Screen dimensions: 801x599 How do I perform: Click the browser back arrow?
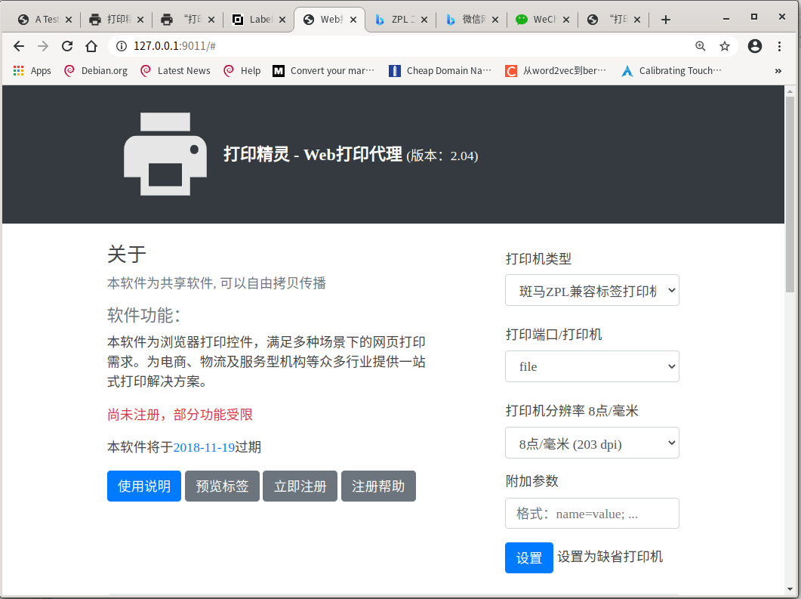point(19,46)
